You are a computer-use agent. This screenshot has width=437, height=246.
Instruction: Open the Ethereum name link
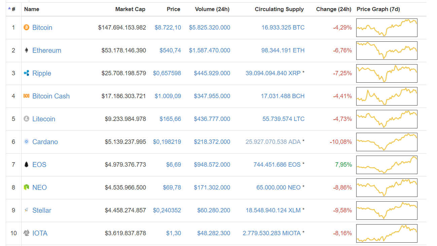pyautogui.click(x=47, y=50)
